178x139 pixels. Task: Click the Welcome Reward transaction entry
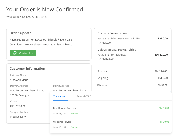coord(62,122)
